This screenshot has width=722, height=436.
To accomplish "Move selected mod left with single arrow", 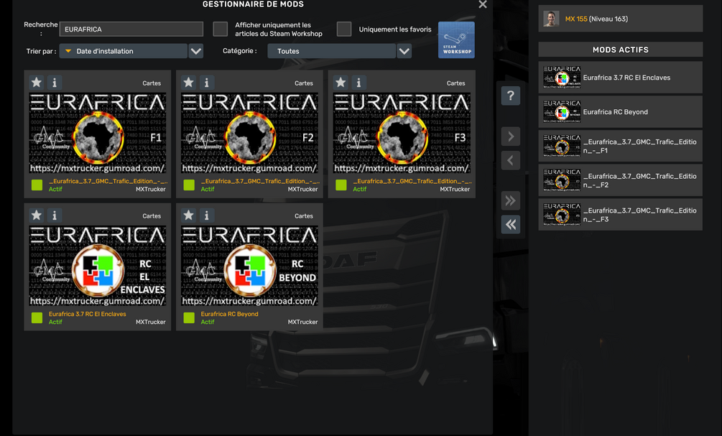I will 511,160.
